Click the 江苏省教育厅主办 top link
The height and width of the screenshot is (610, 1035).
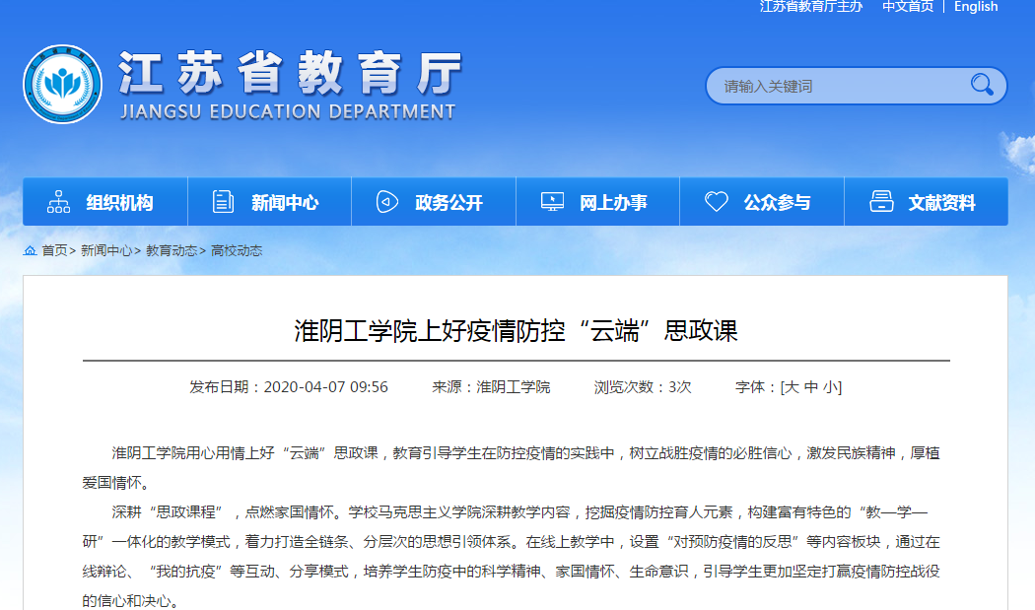click(811, 7)
